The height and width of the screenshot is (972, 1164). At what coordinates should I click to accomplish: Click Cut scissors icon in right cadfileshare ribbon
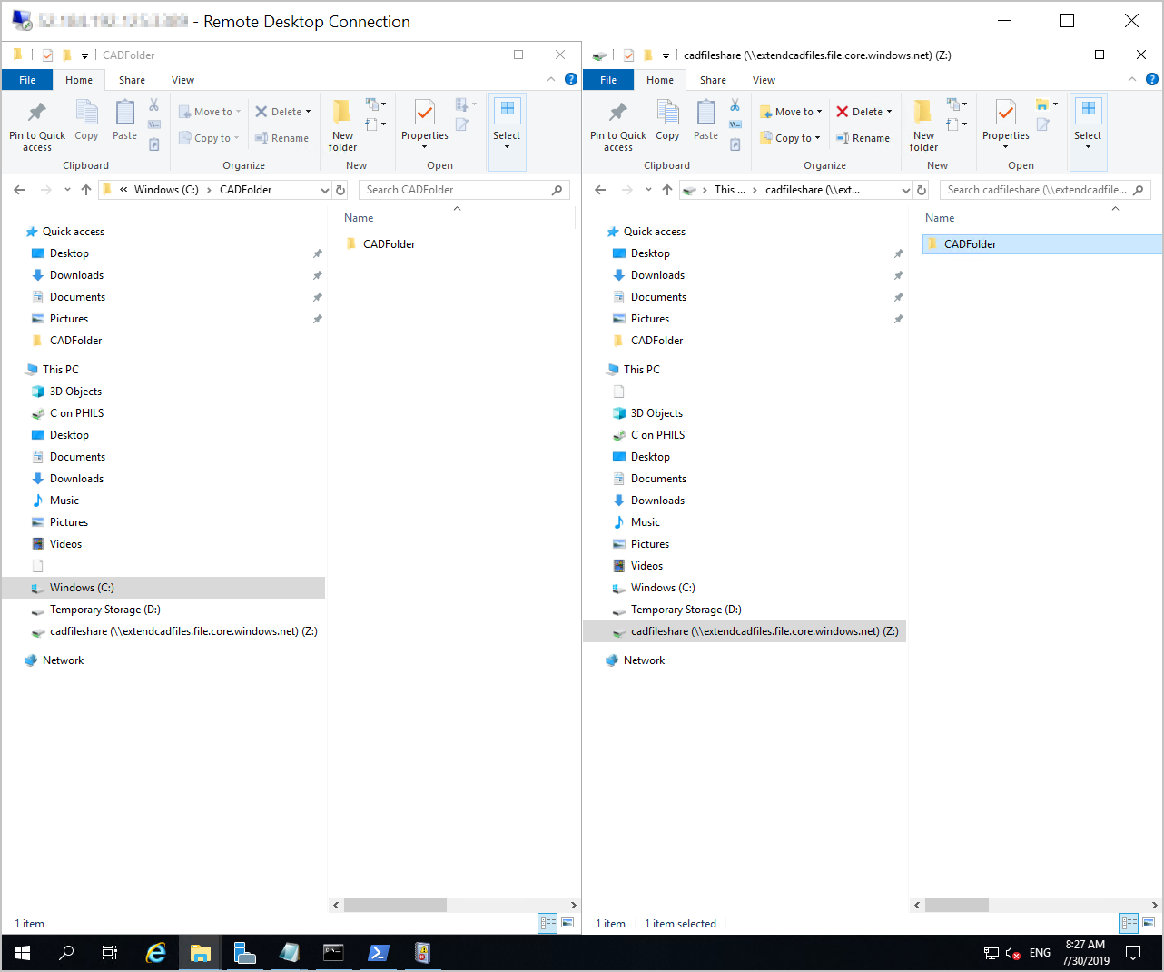pyautogui.click(x=735, y=104)
